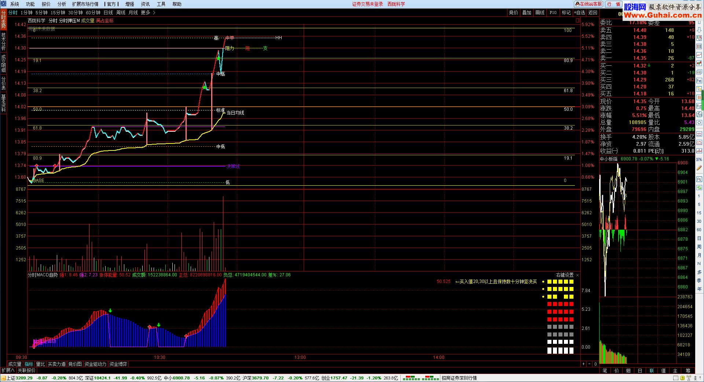Click the plus zoom button below chart

[583, 364]
